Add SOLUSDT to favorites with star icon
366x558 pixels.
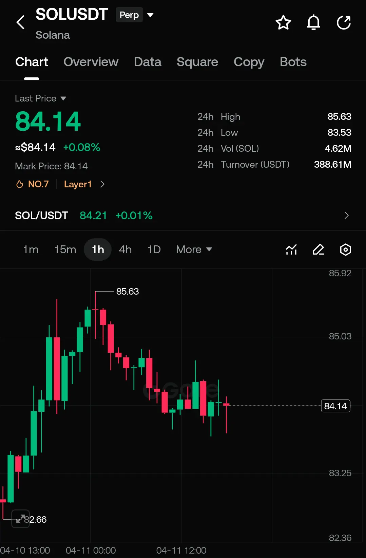pyautogui.click(x=283, y=23)
